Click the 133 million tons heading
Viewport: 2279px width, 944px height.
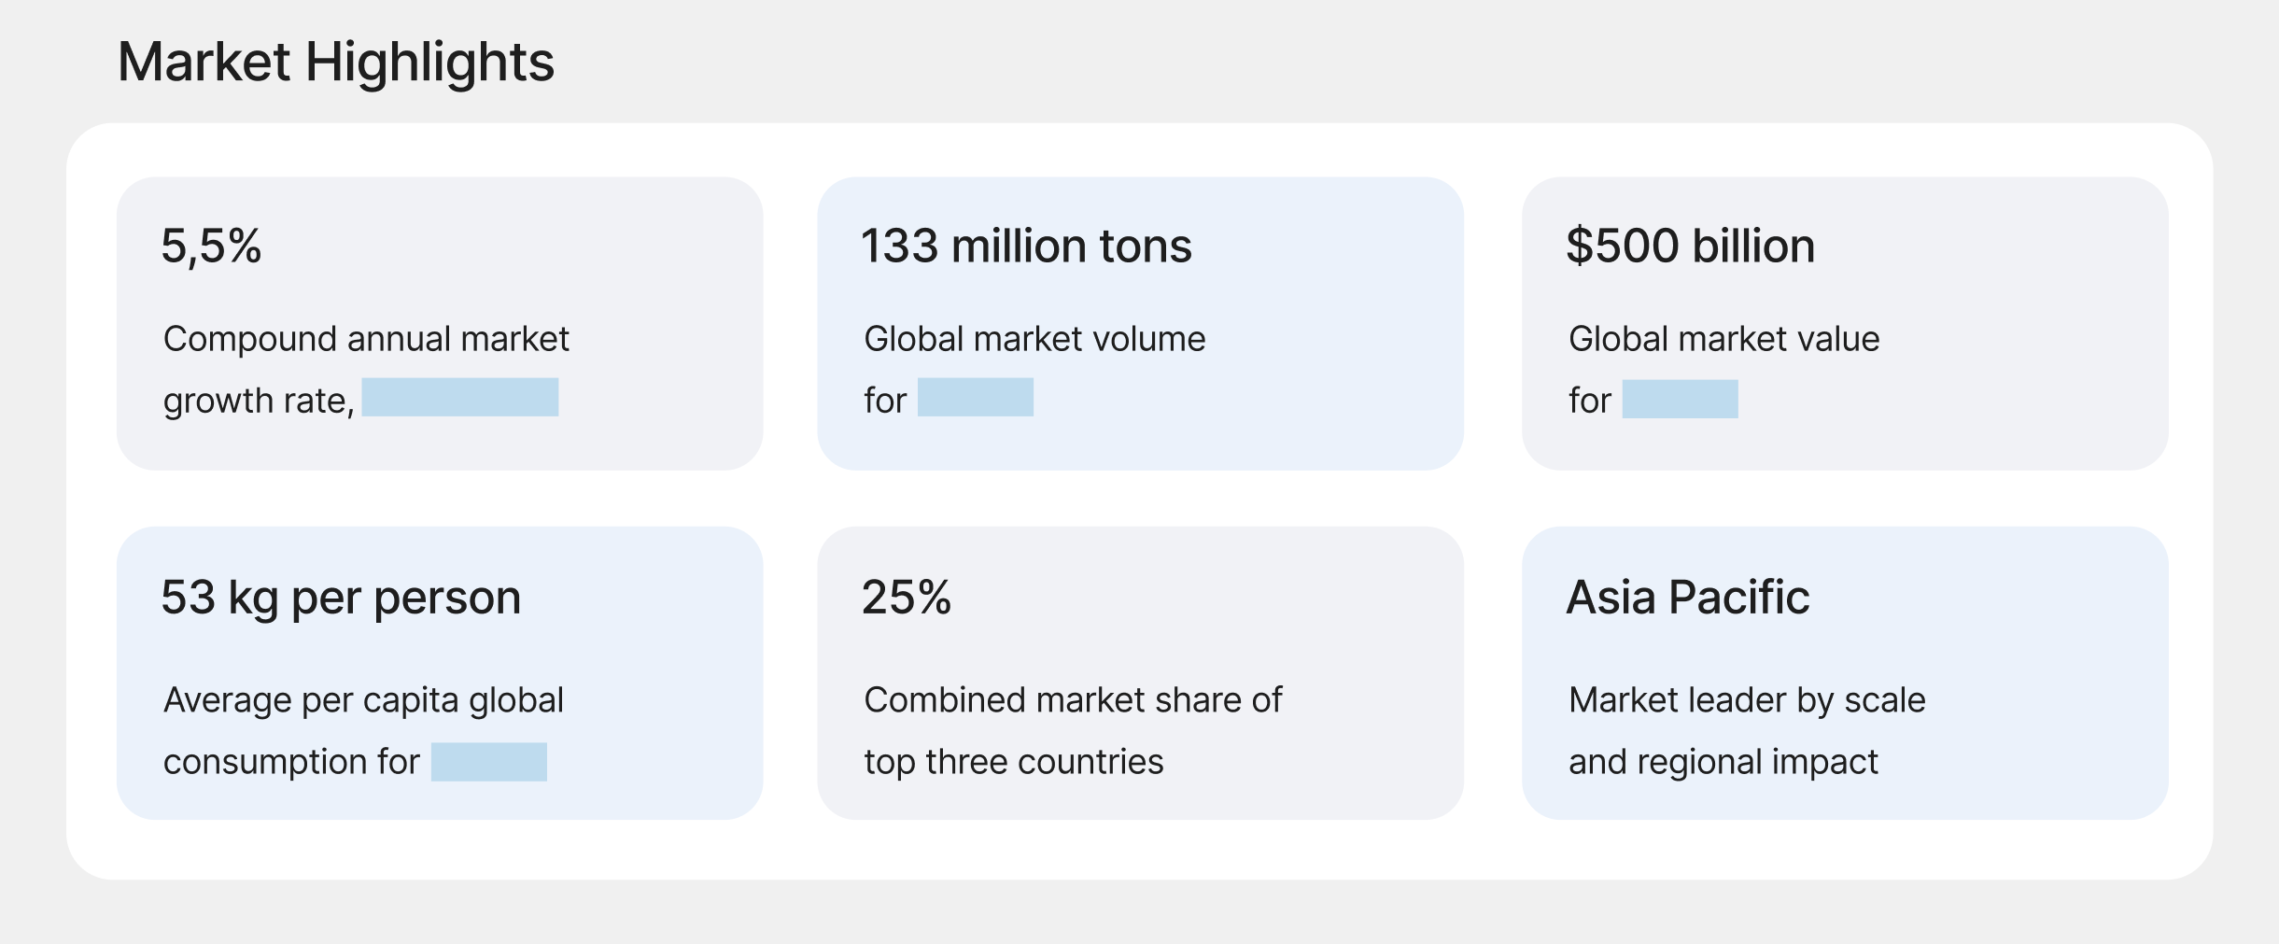point(1026,247)
